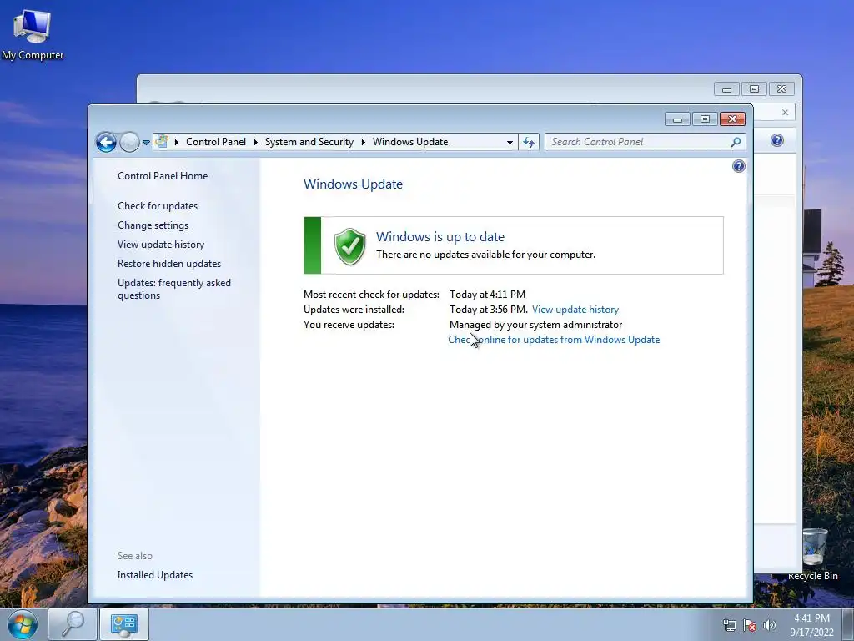Click the Action Center flag tray icon
This screenshot has width=854, height=641.
[750, 625]
